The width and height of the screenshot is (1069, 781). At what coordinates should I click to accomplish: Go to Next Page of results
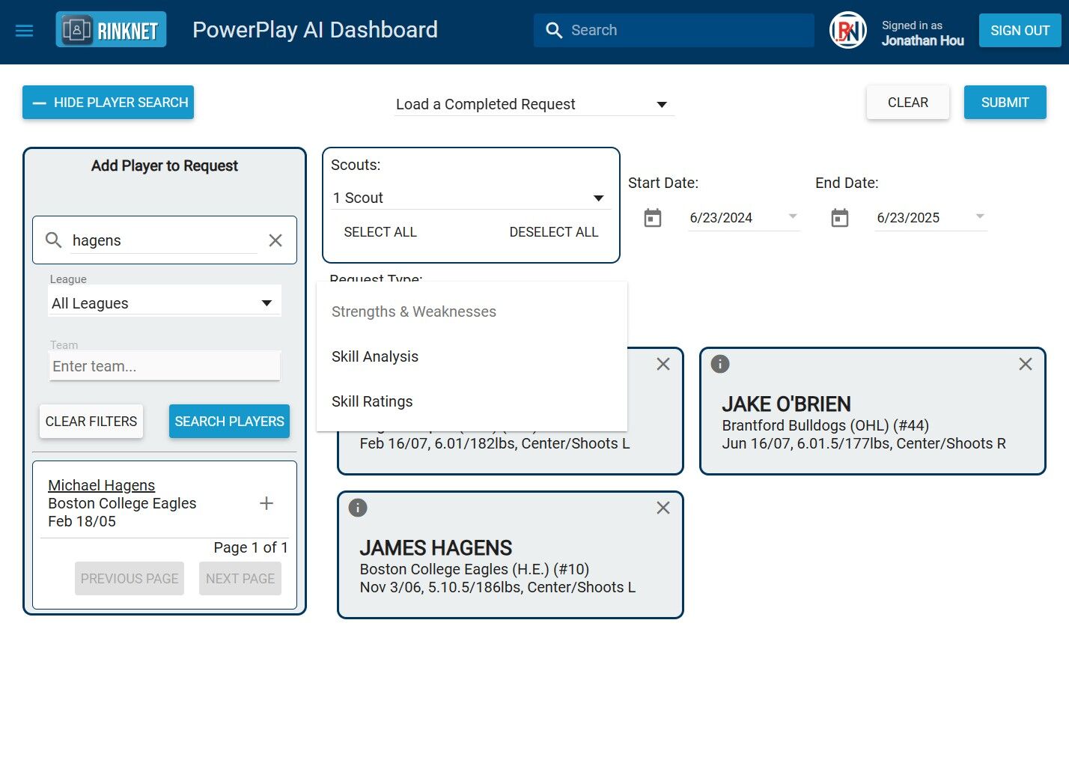240,579
